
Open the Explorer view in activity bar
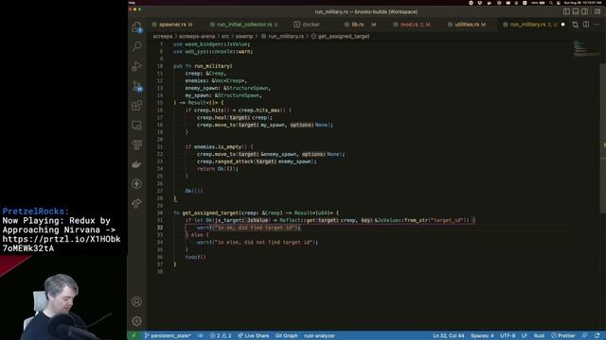tap(136, 27)
